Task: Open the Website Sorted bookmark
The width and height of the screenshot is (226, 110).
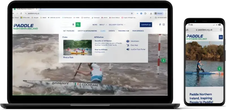Action: tap(54, 17)
